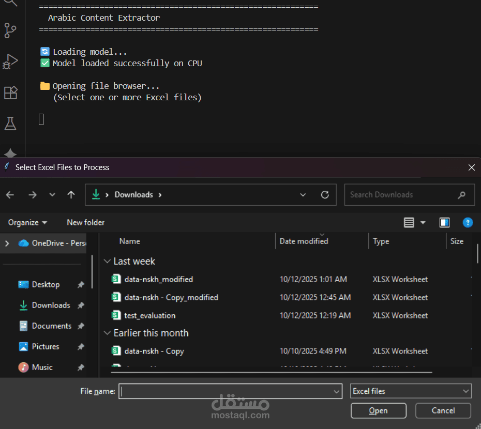Open the Source Control view in VS Code sidebar
This screenshot has height=429, width=481.
pyautogui.click(x=10, y=30)
